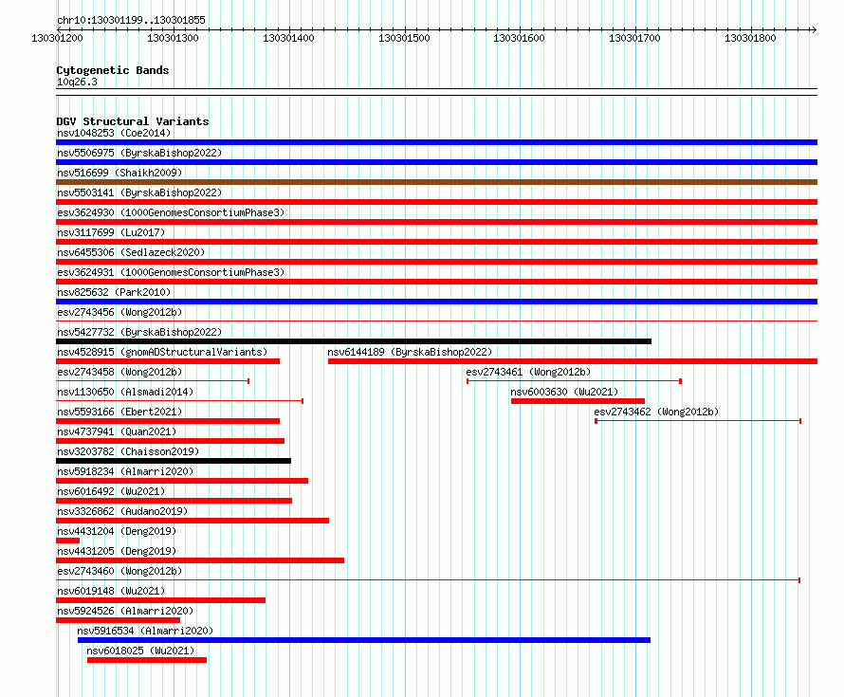The width and height of the screenshot is (844, 697).
Task: Select nsv3326862 (Audano2019) label
Action: click(x=122, y=511)
